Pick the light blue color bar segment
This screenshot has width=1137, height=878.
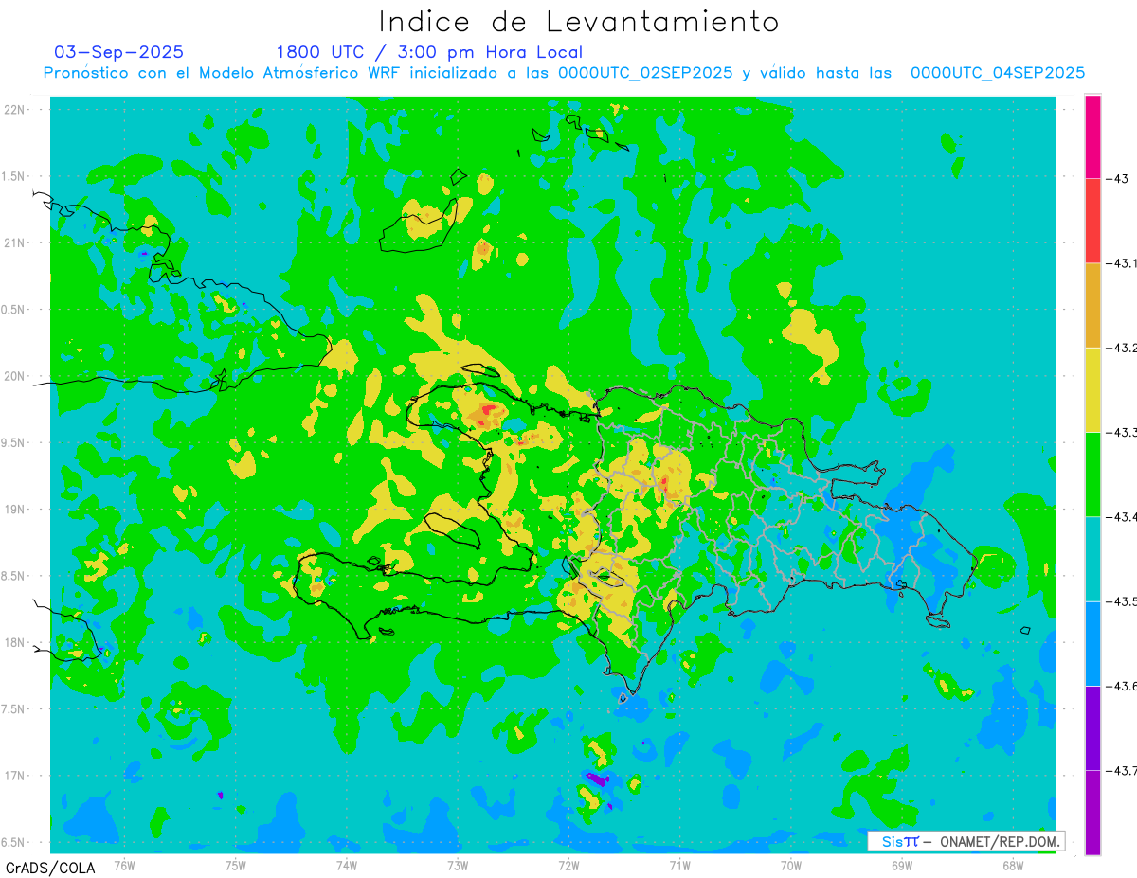(x=1092, y=643)
